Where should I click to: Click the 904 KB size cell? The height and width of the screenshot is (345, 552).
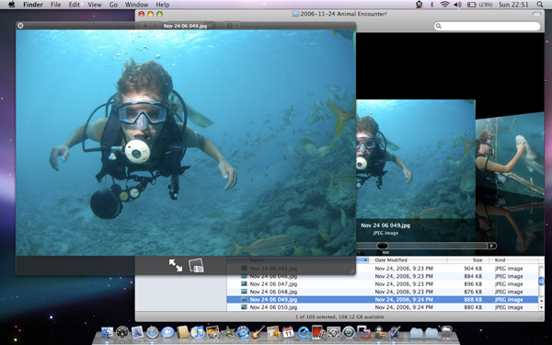(x=473, y=269)
